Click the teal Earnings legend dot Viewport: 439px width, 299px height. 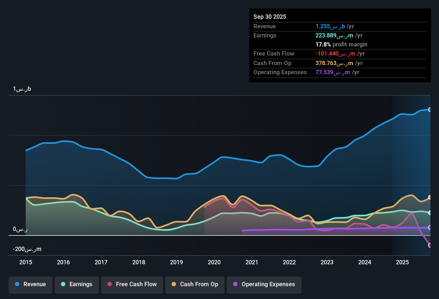click(x=63, y=284)
